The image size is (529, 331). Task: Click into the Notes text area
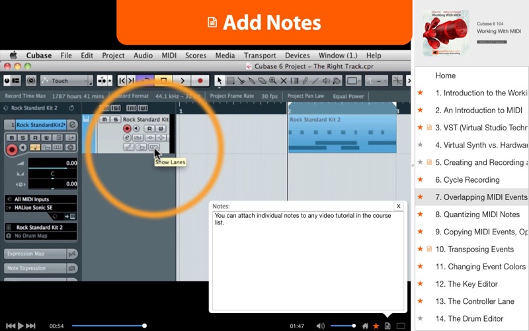pyautogui.click(x=307, y=260)
